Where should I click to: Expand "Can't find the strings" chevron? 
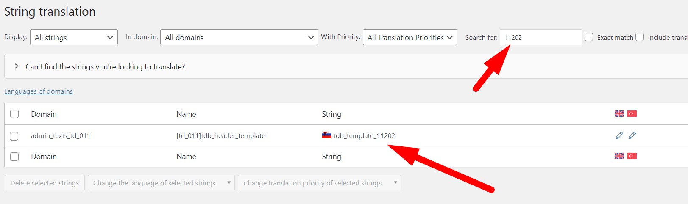(x=16, y=66)
